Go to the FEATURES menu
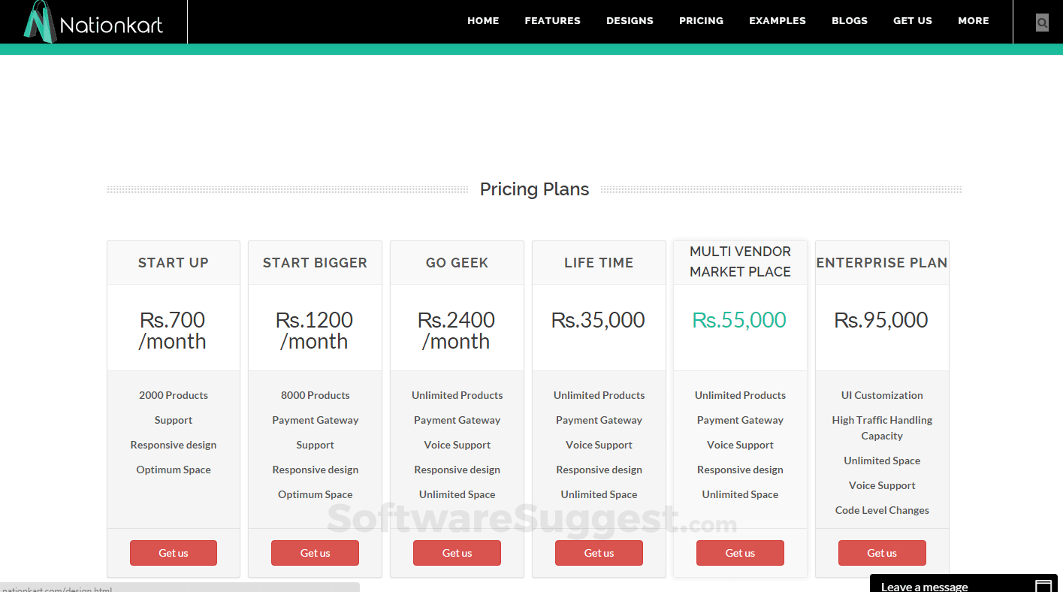 pos(552,21)
